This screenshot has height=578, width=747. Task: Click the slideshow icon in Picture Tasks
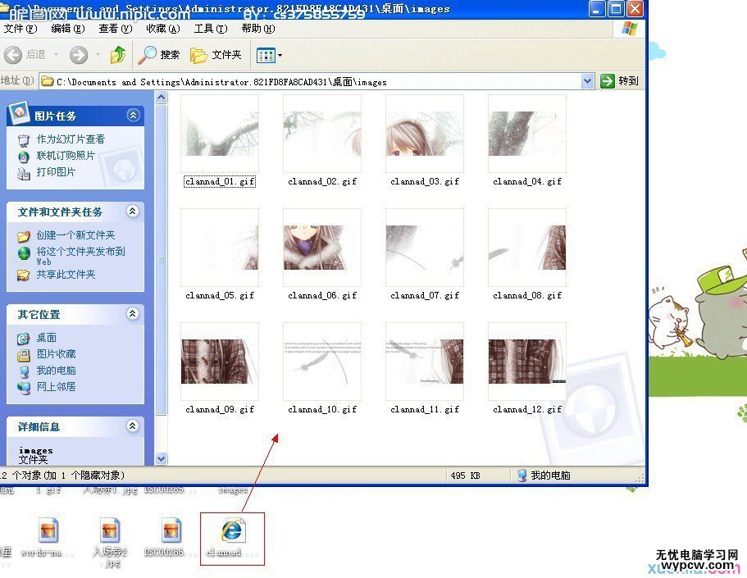[23, 140]
